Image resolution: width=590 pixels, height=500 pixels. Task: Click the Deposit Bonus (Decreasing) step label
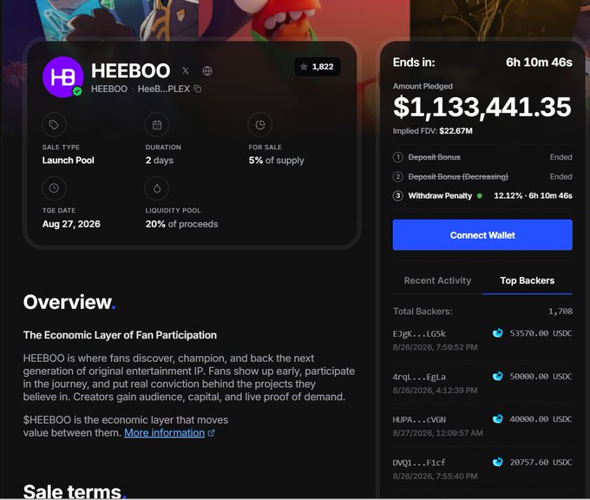click(x=458, y=176)
